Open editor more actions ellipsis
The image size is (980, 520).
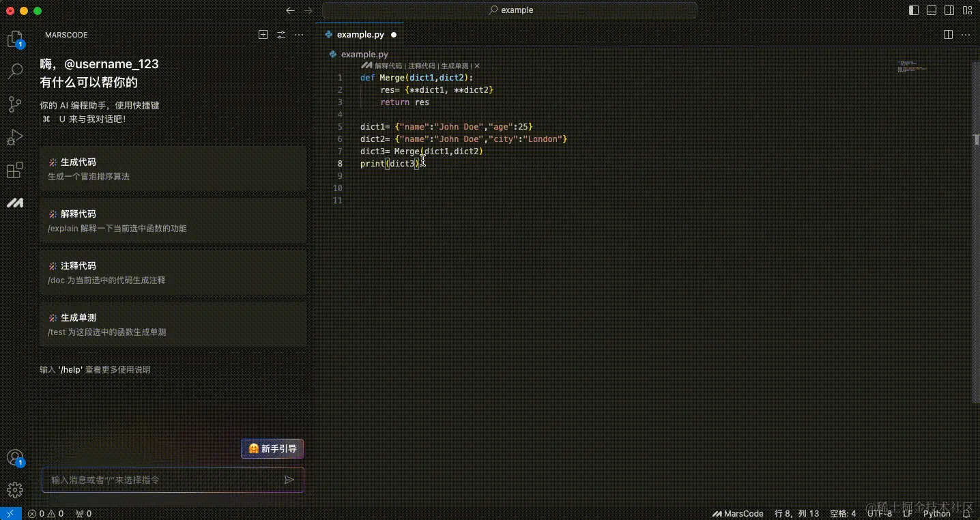pos(967,34)
